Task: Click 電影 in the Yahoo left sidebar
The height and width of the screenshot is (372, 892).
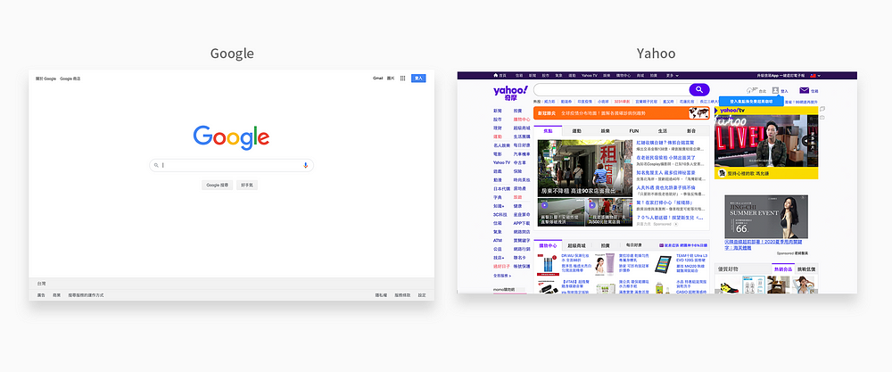Action: [x=497, y=154]
